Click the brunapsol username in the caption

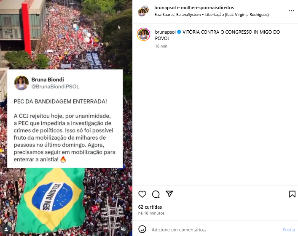click(165, 32)
